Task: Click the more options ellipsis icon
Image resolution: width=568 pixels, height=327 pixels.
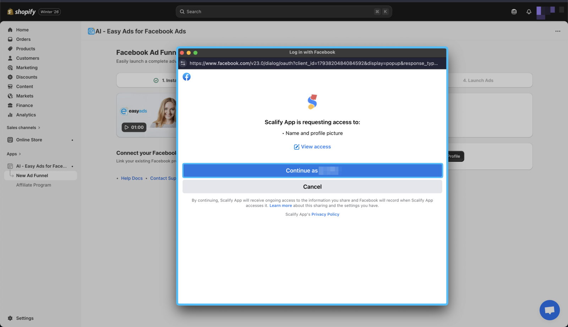Action: 558,31
